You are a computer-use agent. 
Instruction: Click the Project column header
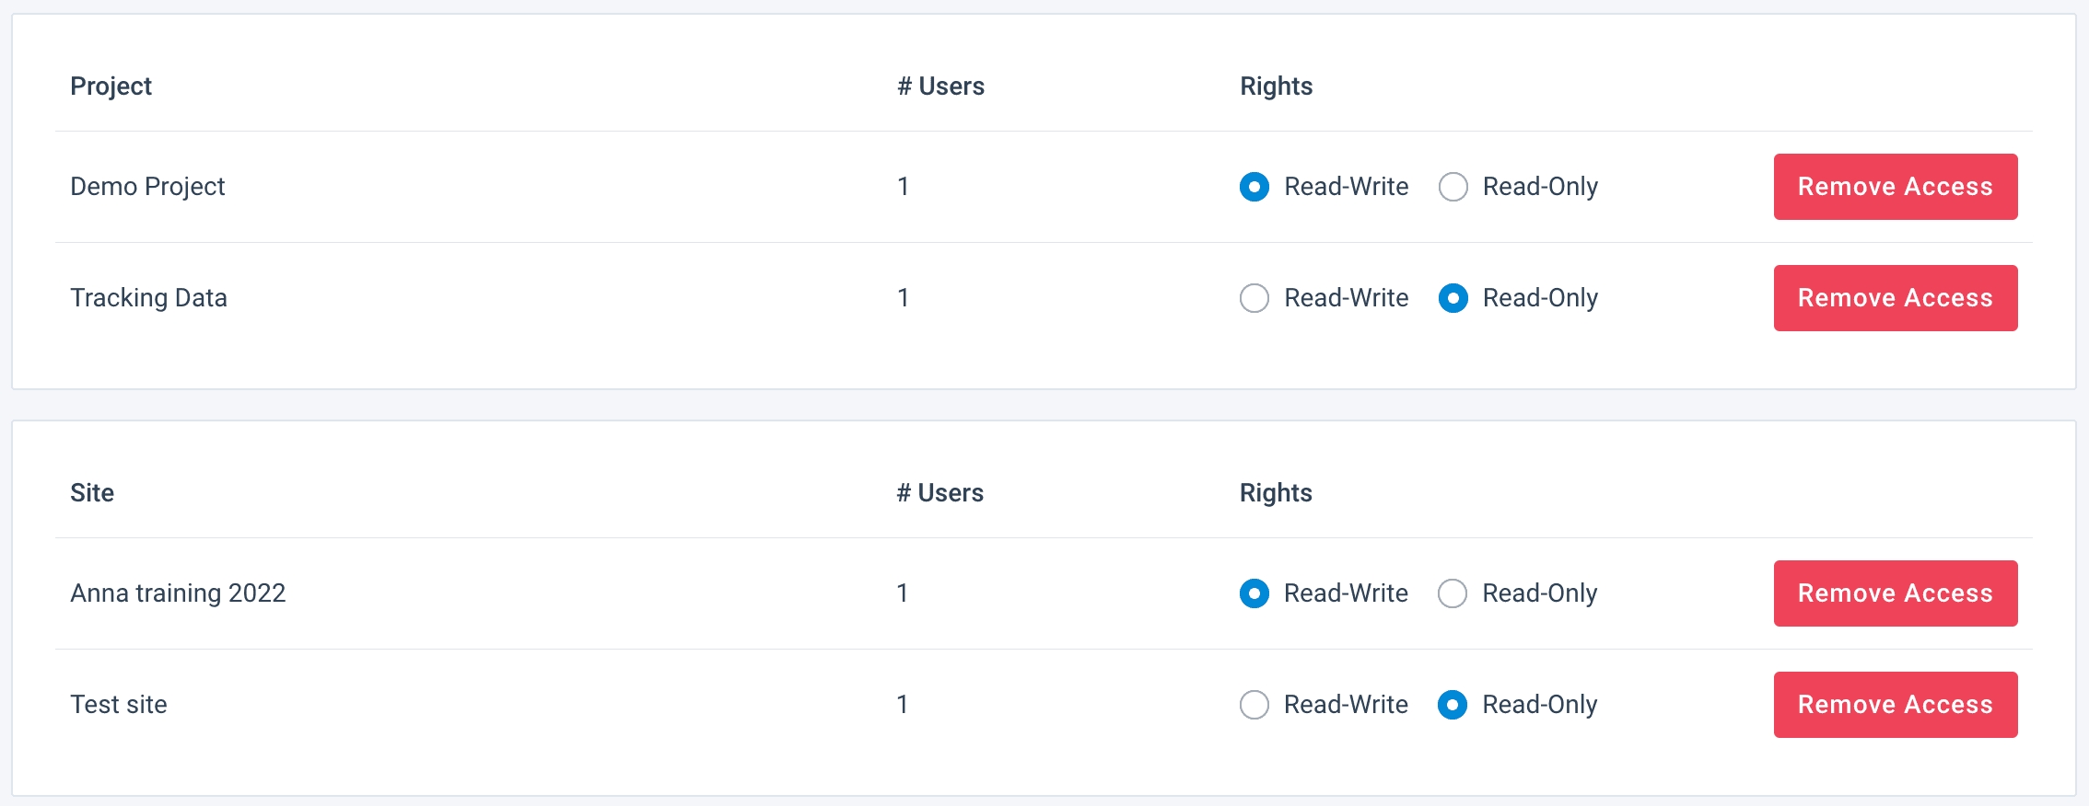pos(111,86)
